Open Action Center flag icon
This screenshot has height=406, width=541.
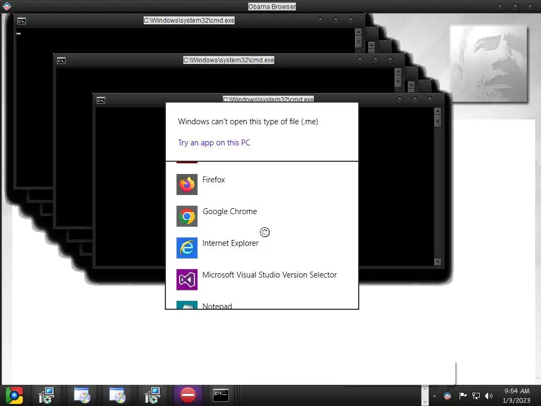pyautogui.click(x=463, y=395)
